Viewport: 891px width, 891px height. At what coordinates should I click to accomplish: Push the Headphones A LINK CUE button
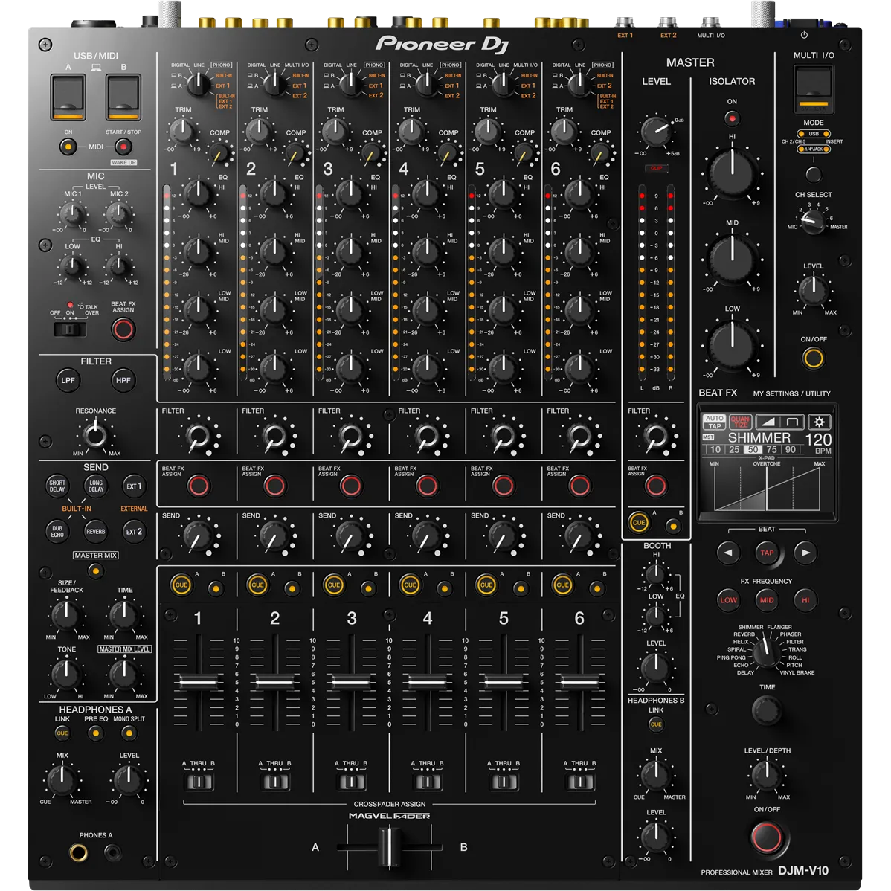tap(62, 733)
